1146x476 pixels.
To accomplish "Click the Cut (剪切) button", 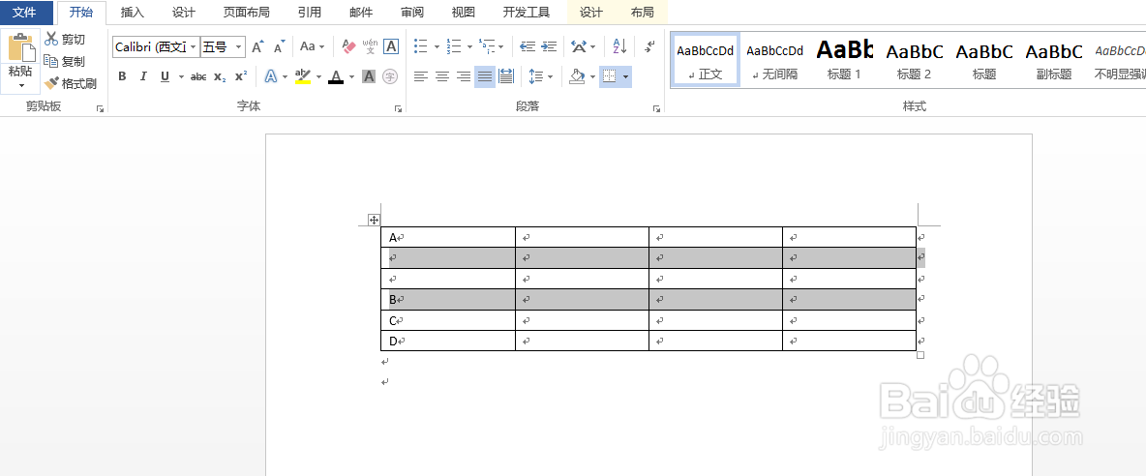I will coord(64,40).
